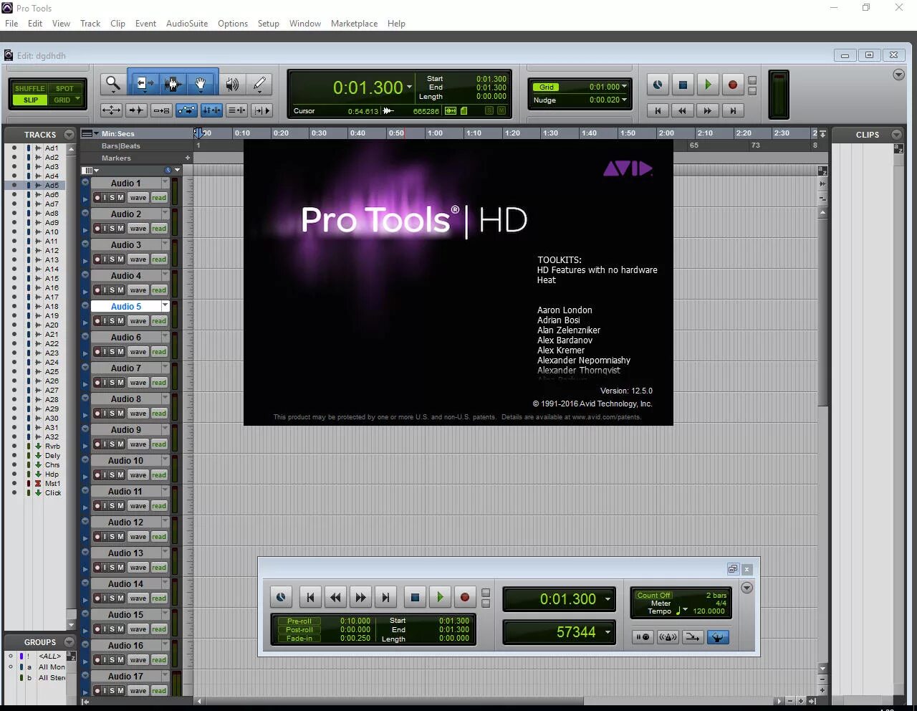Toggle Count Off in Transport window
This screenshot has width=917, height=711.
[x=653, y=595]
